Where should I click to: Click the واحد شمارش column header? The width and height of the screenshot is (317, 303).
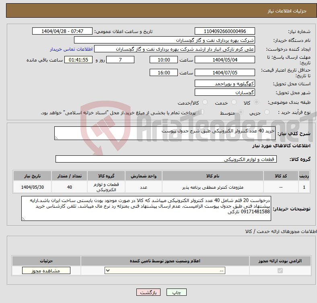point(144,176)
